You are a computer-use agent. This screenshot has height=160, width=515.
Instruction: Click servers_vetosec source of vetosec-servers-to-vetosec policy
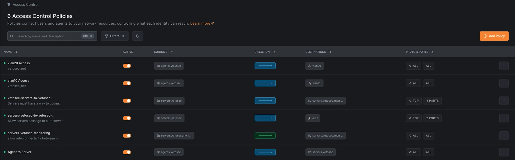[169, 101]
